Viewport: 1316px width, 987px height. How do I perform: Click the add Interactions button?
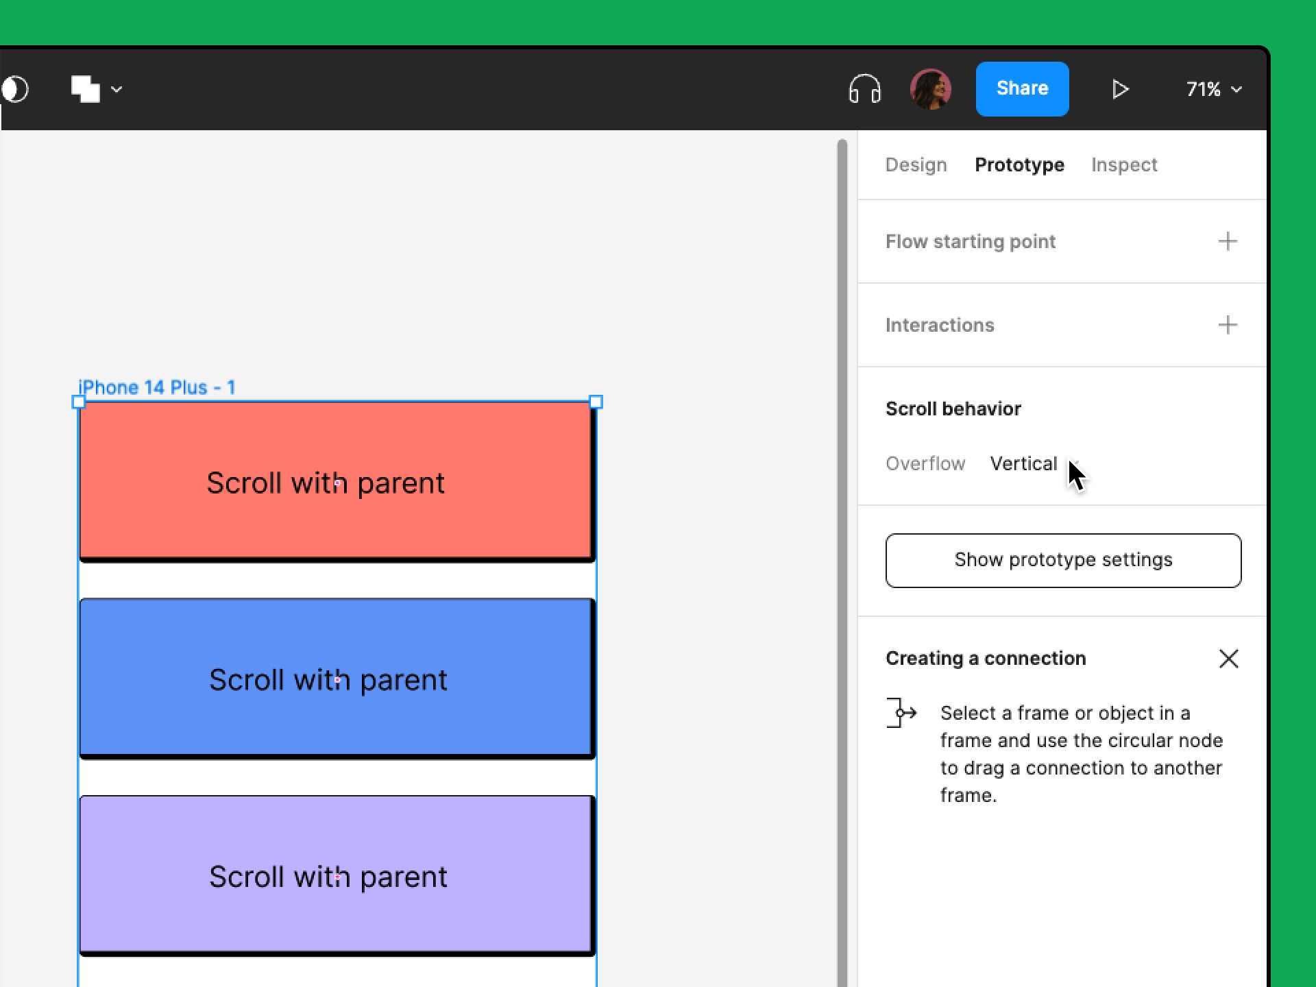click(1228, 324)
